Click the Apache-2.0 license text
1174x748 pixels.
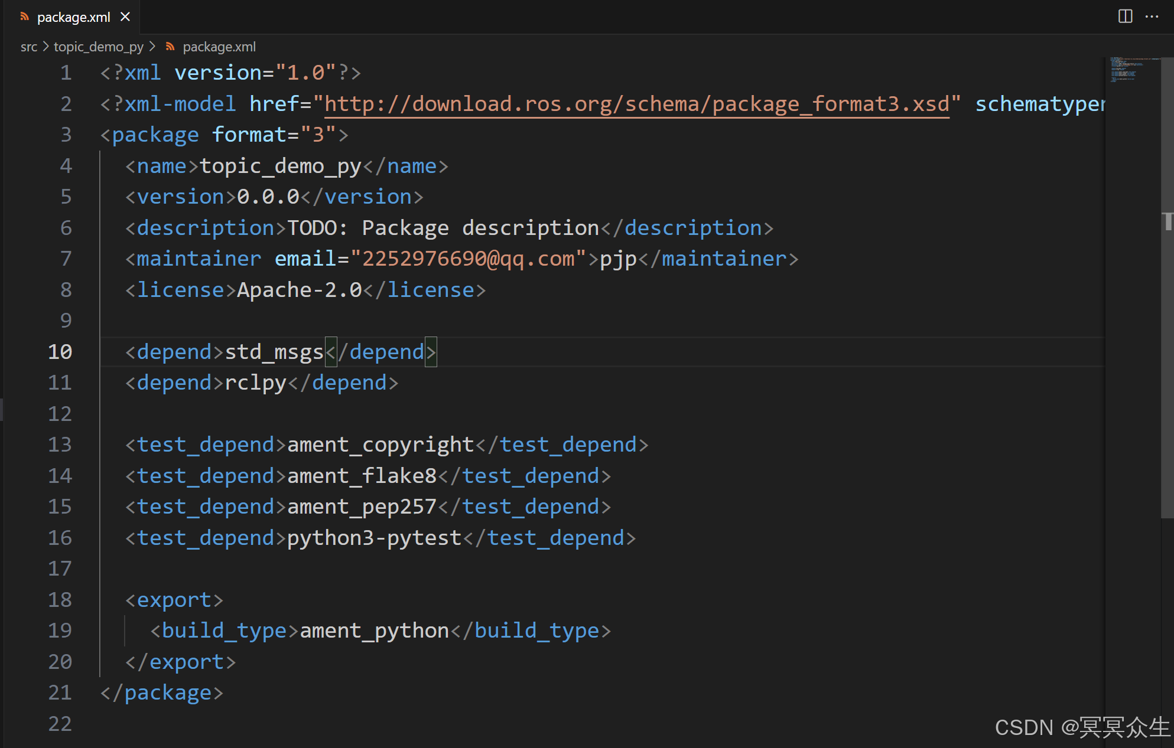(x=299, y=290)
